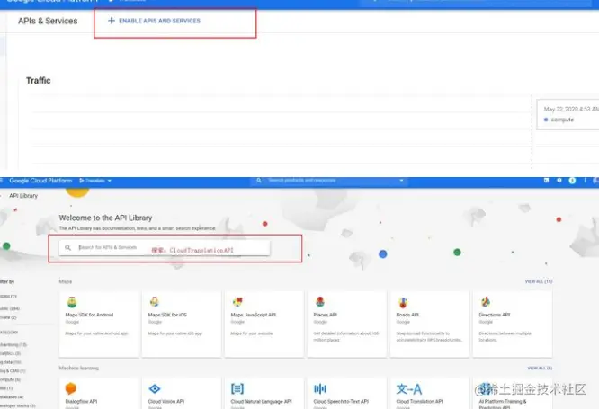The width and height of the screenshot is (599, 409).
Task: Open the Dialogflow API card title
Action: [81, 402]
